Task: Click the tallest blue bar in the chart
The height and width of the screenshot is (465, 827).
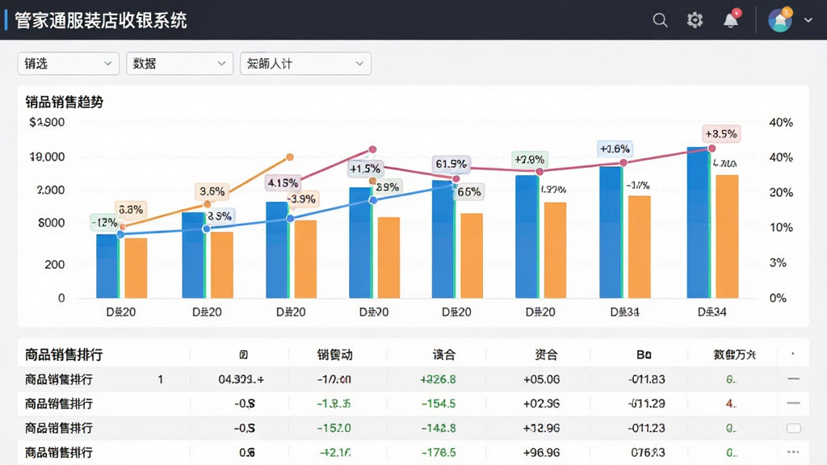Action: coord(698,223)
